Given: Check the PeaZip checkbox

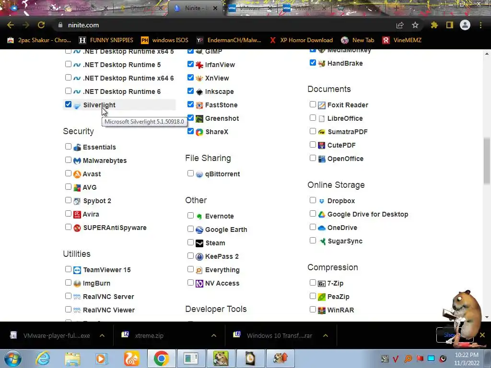Looking at the screenshot, I should (x=313, y=296).
